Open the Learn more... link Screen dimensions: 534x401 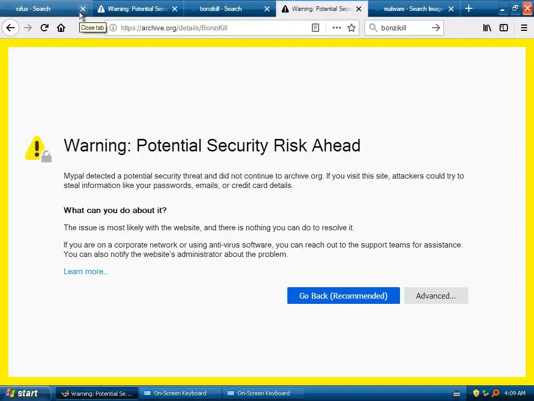86,272
